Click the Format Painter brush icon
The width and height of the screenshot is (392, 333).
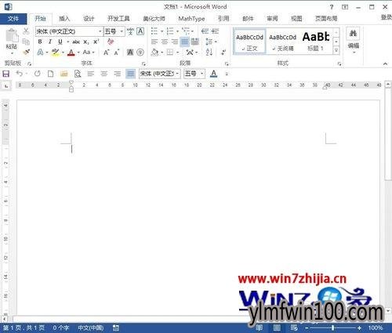26,52
